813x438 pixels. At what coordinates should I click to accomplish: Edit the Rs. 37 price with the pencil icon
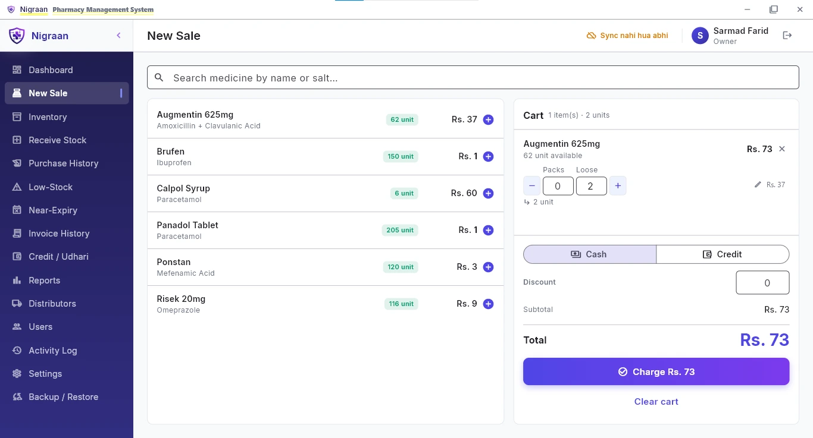[758, 185]
